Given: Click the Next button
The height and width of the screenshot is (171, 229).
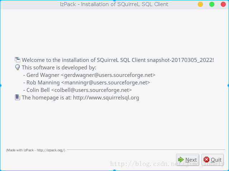Looking at the screenshot, I should [187, 160].
